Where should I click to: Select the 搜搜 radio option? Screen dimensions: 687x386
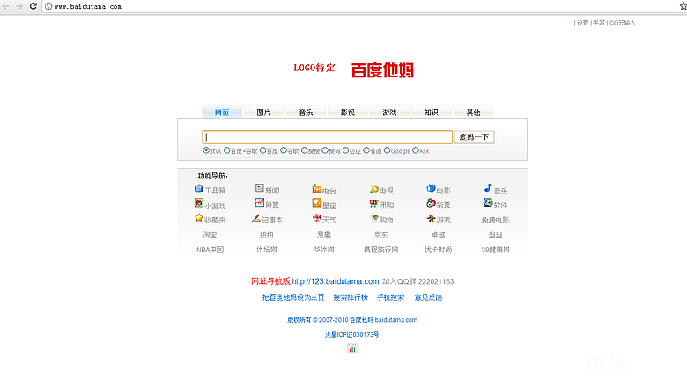[304, 150]
